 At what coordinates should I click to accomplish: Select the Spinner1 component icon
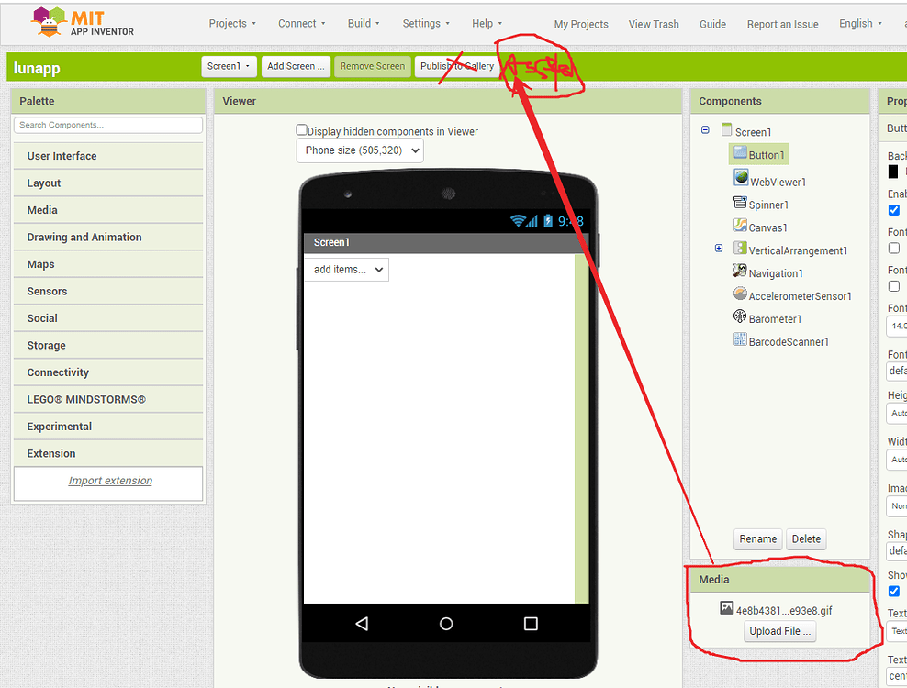tap(740, 203)
